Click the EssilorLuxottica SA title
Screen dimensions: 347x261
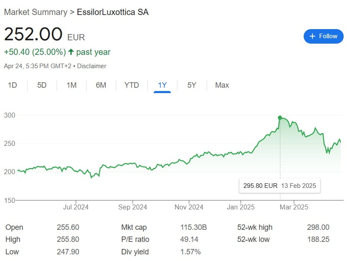click(x=113, y=12)
